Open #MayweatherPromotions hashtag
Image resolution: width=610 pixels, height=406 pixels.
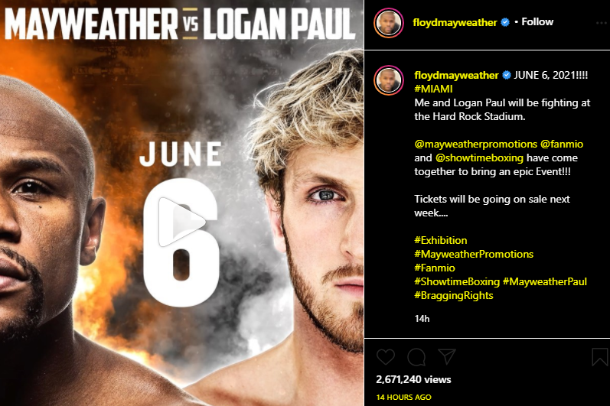474,254
